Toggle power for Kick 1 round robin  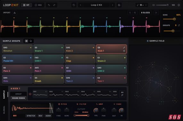pos(30,94)
